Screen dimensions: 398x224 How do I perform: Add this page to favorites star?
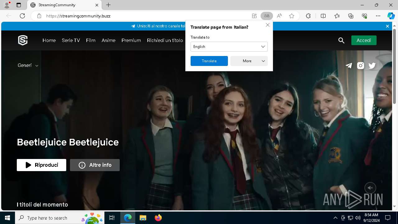[292, 16]
